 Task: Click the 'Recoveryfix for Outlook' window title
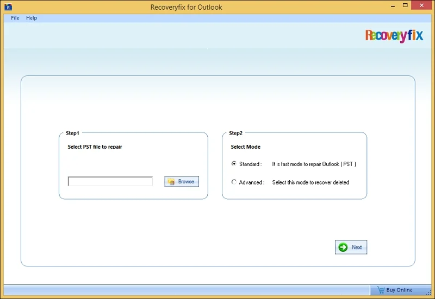pos(186,7)
